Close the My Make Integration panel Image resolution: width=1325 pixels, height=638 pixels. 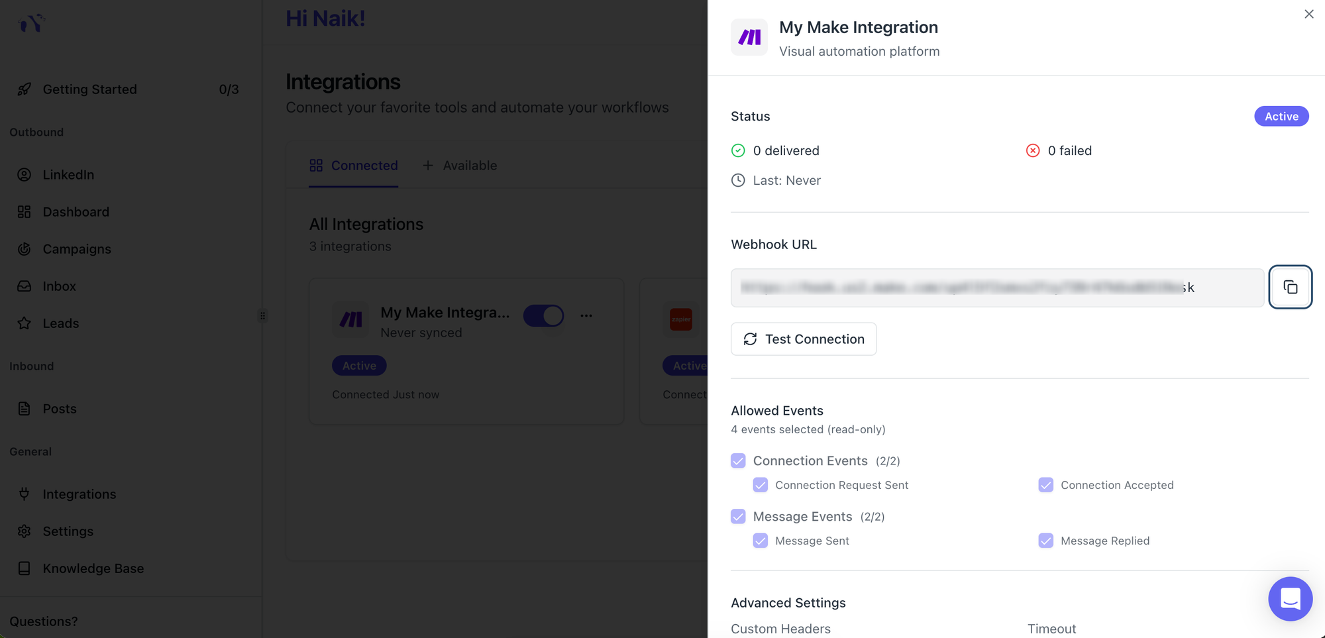1308,14
